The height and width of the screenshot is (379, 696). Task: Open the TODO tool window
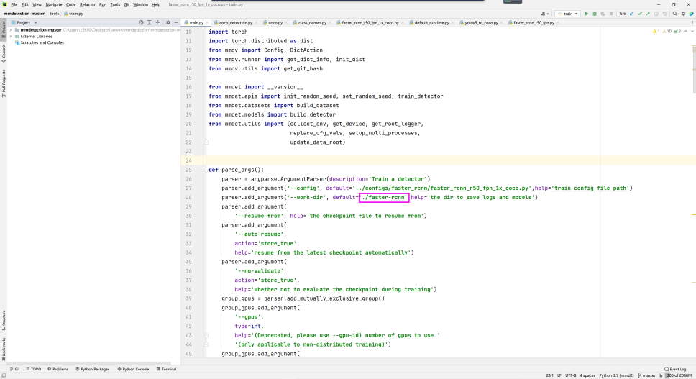pos(33,369)
